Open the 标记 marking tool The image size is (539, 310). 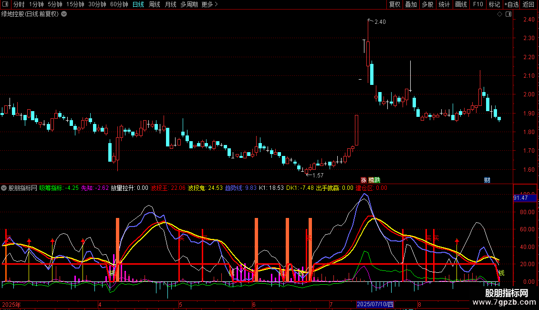(494, 4)
